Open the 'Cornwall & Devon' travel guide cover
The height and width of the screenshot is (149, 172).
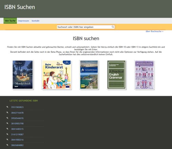(x=89, y=75)
